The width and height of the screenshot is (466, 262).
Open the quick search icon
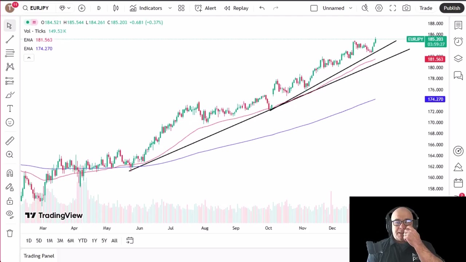(365, 8)
